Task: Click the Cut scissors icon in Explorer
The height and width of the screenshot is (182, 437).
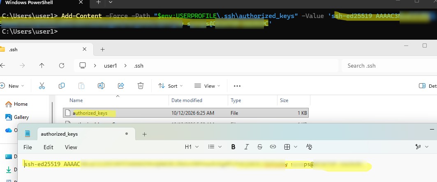Action: [42, 86]
